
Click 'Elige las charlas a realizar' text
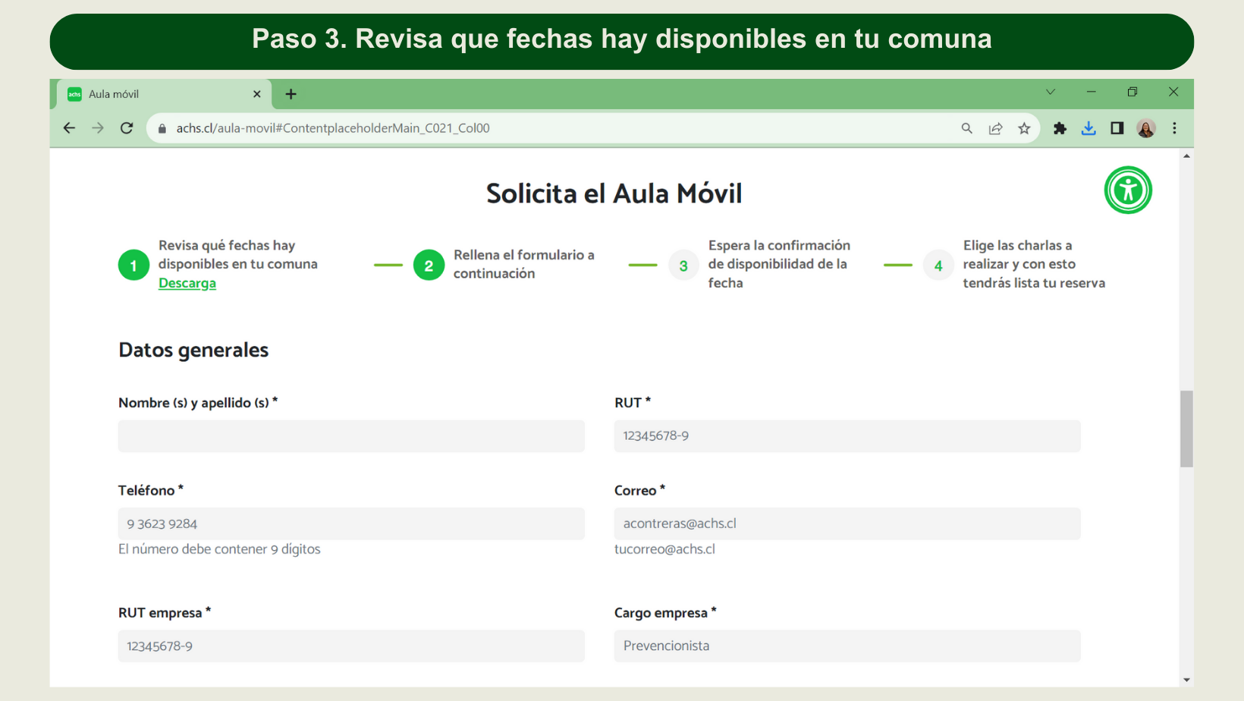(x=1034, y=264)
